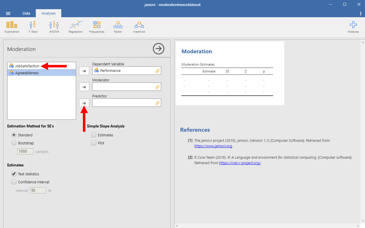The image size is (365, 228).
Task: Turn on the Confidence interval option
Action: 14,182
